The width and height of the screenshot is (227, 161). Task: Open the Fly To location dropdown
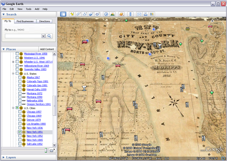tap(43, 36)
